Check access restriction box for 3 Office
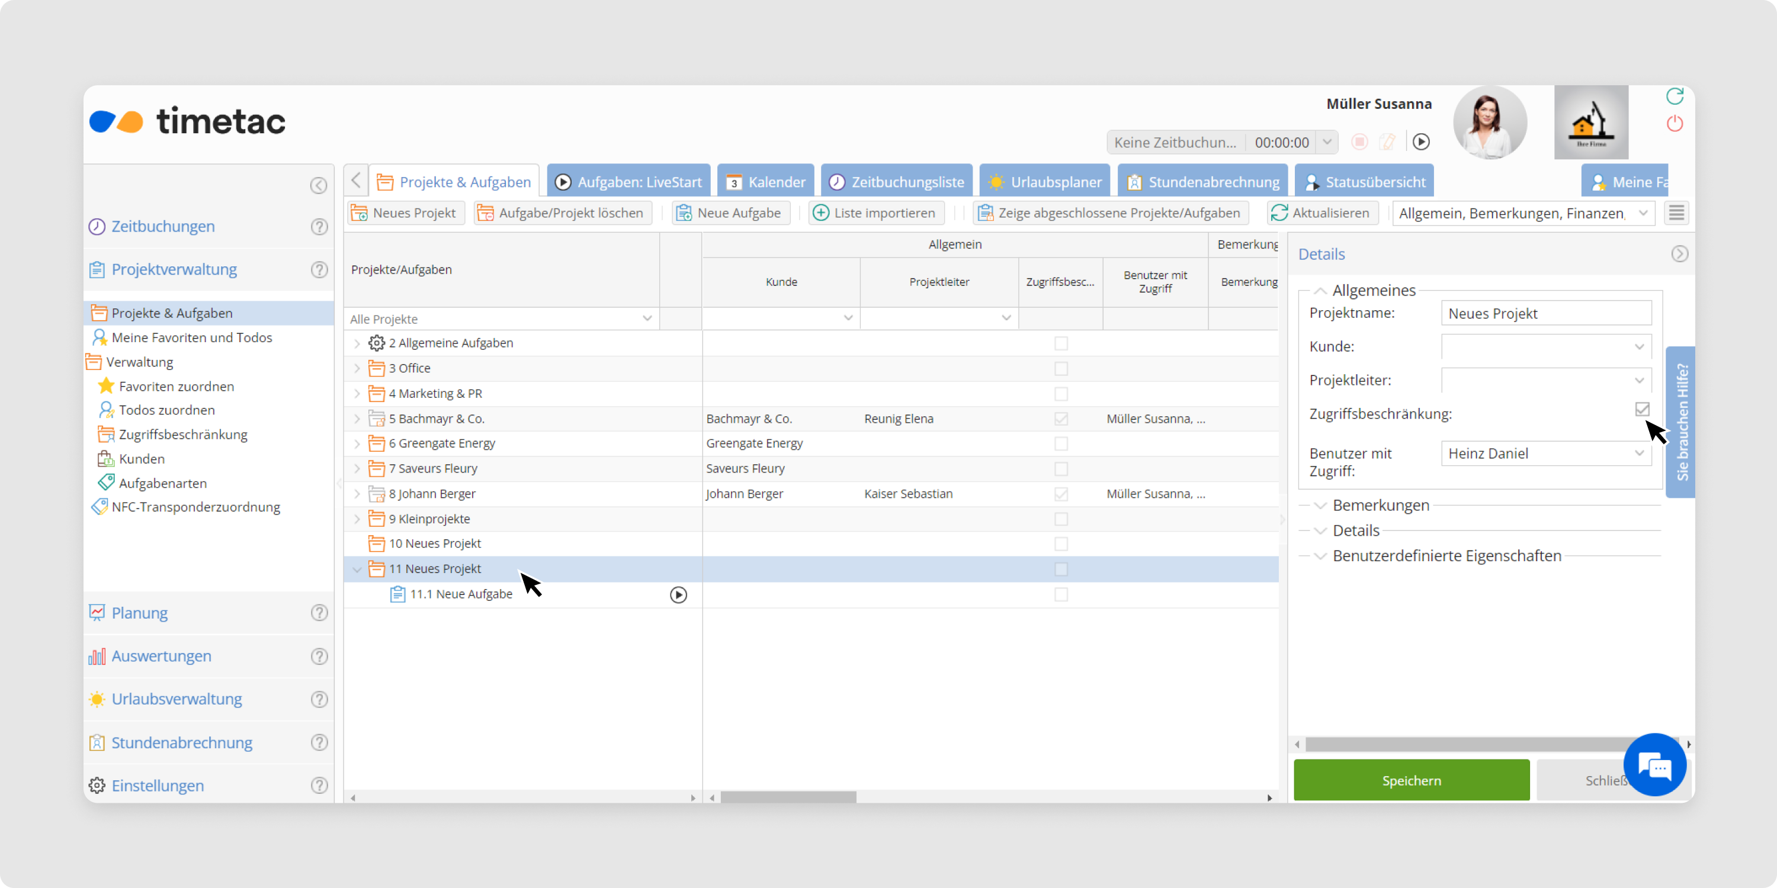This screenshot has width=1777, height=888. pyautogui.click(x=1061, y=368)
